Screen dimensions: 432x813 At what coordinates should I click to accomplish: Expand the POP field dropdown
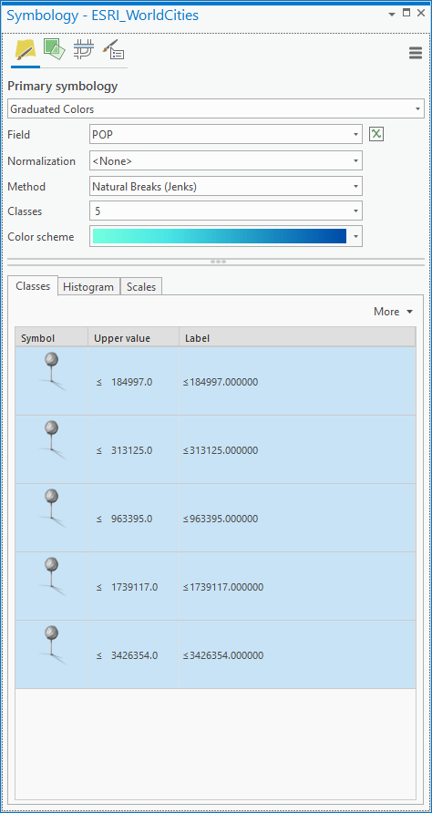point(226,134)
